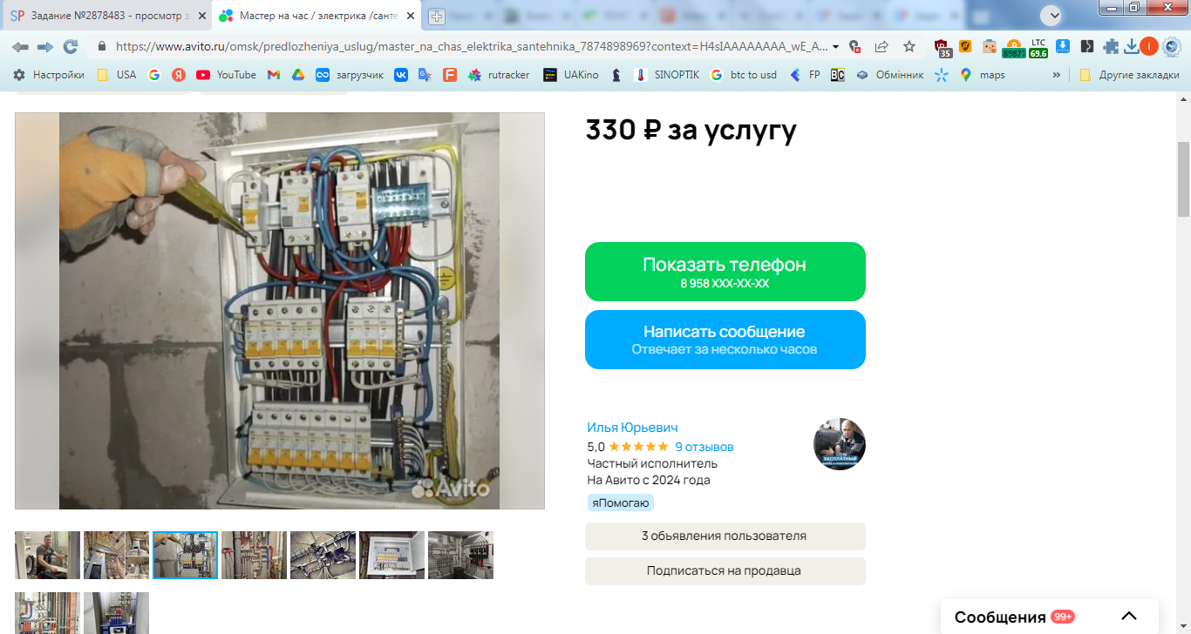The image size is (1191, 634).
Task: Open the tab search dropdown in title bar
Action: point(1054,15)
